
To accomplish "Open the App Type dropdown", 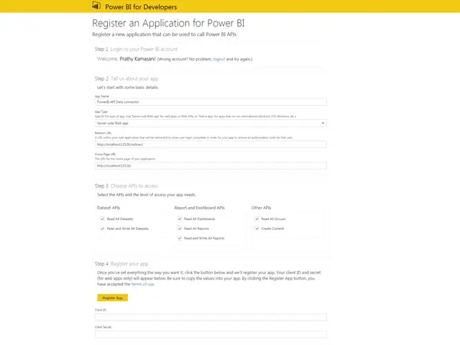I will tap(211, 123).
